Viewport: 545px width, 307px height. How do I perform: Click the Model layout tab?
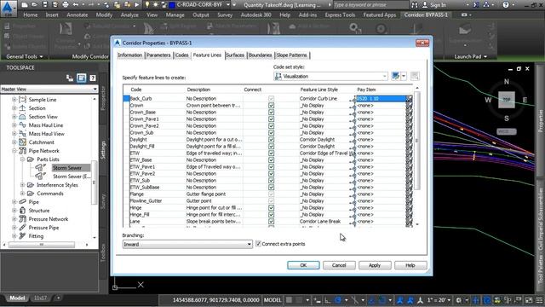17,298
